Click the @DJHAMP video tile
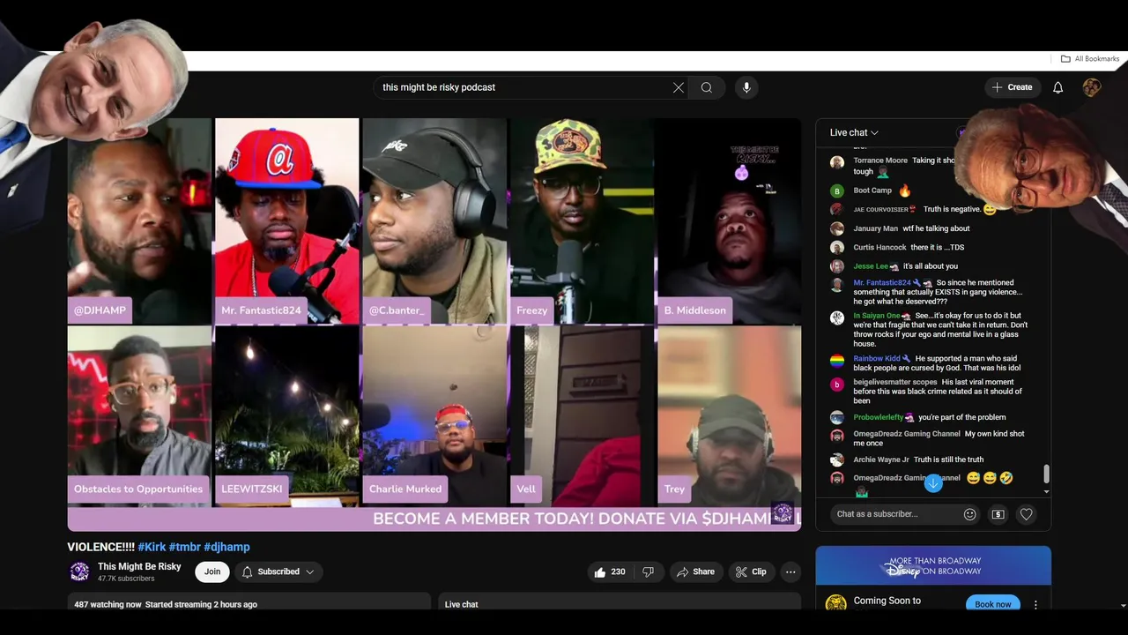This screenshot has width=1128, height=635. pos(140,221)
